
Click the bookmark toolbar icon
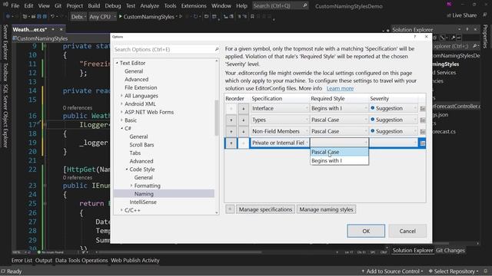(x=252, y=16)
